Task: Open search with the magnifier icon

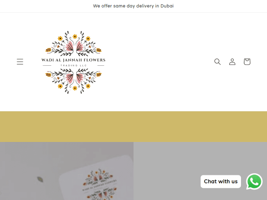Action: (218, 62)
